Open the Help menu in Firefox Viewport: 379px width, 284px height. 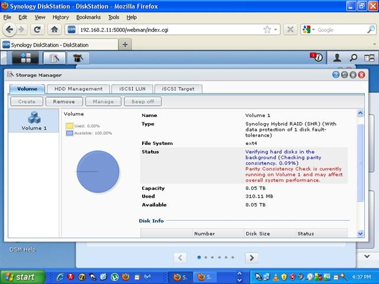(x=131, y=17)
